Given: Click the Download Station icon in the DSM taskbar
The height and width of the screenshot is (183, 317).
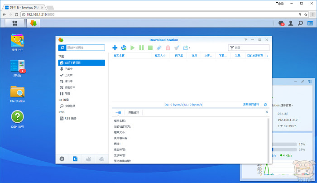Looking at the screenshot, I should coord(34,23).
